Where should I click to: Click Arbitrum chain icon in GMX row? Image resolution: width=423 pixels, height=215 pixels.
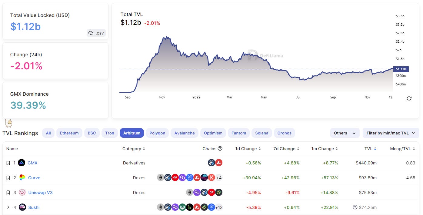[x=211, y=163]
